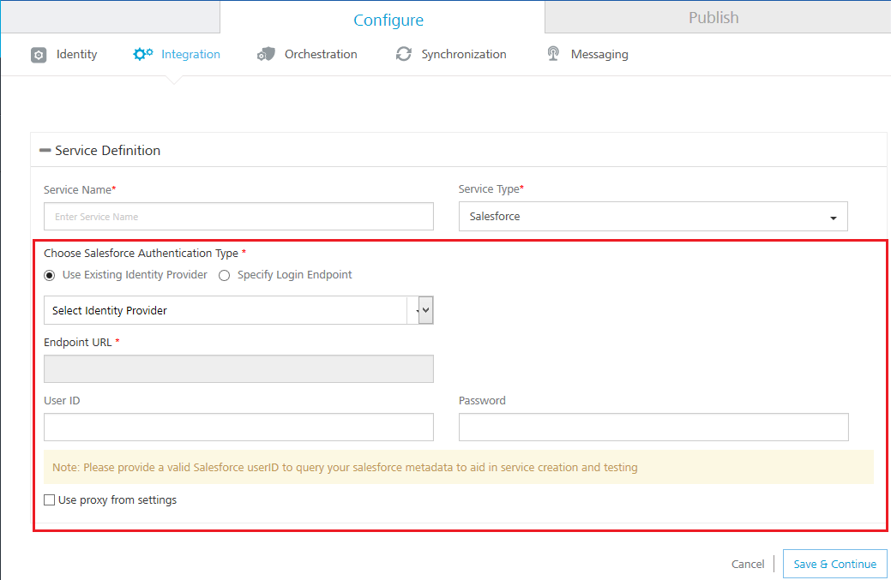Click the Orchestration icon
The image size is (891, 580).
click(x=266, y=54)
